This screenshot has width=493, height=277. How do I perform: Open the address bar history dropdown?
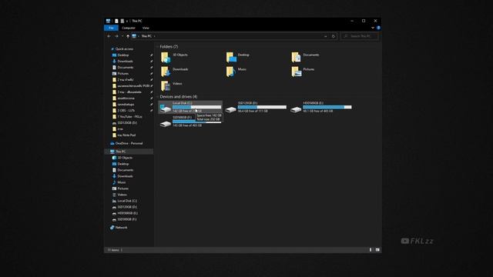point(325,36)
